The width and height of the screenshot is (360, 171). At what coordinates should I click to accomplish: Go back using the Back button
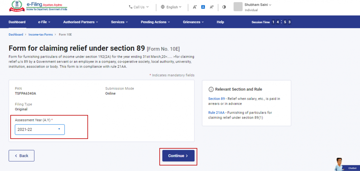(21, 156)
